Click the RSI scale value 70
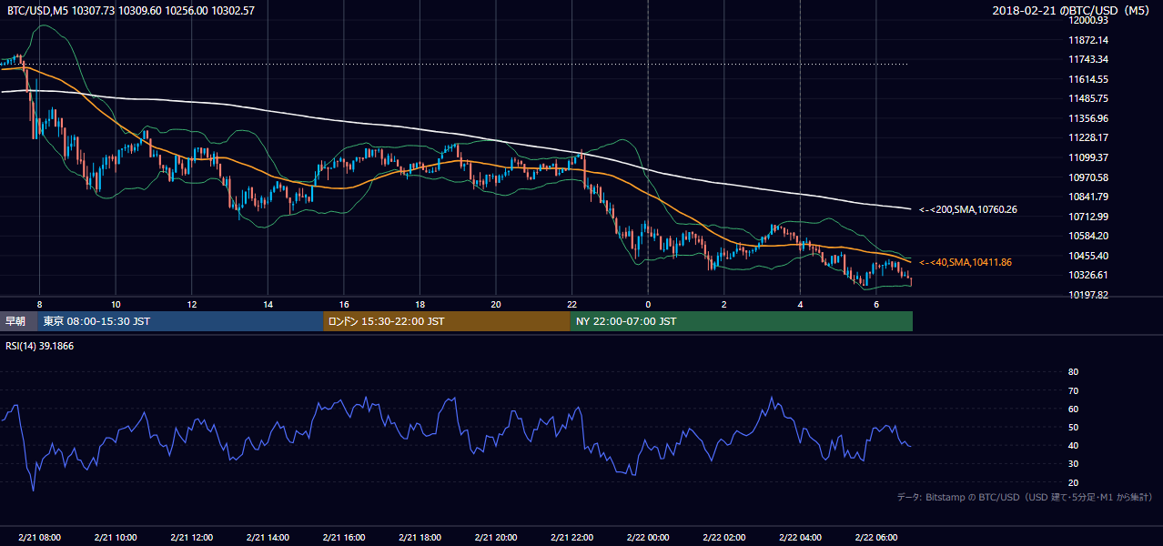Image resolution: width=1163 pixels, height=546 pixels. pos(1073,390)
